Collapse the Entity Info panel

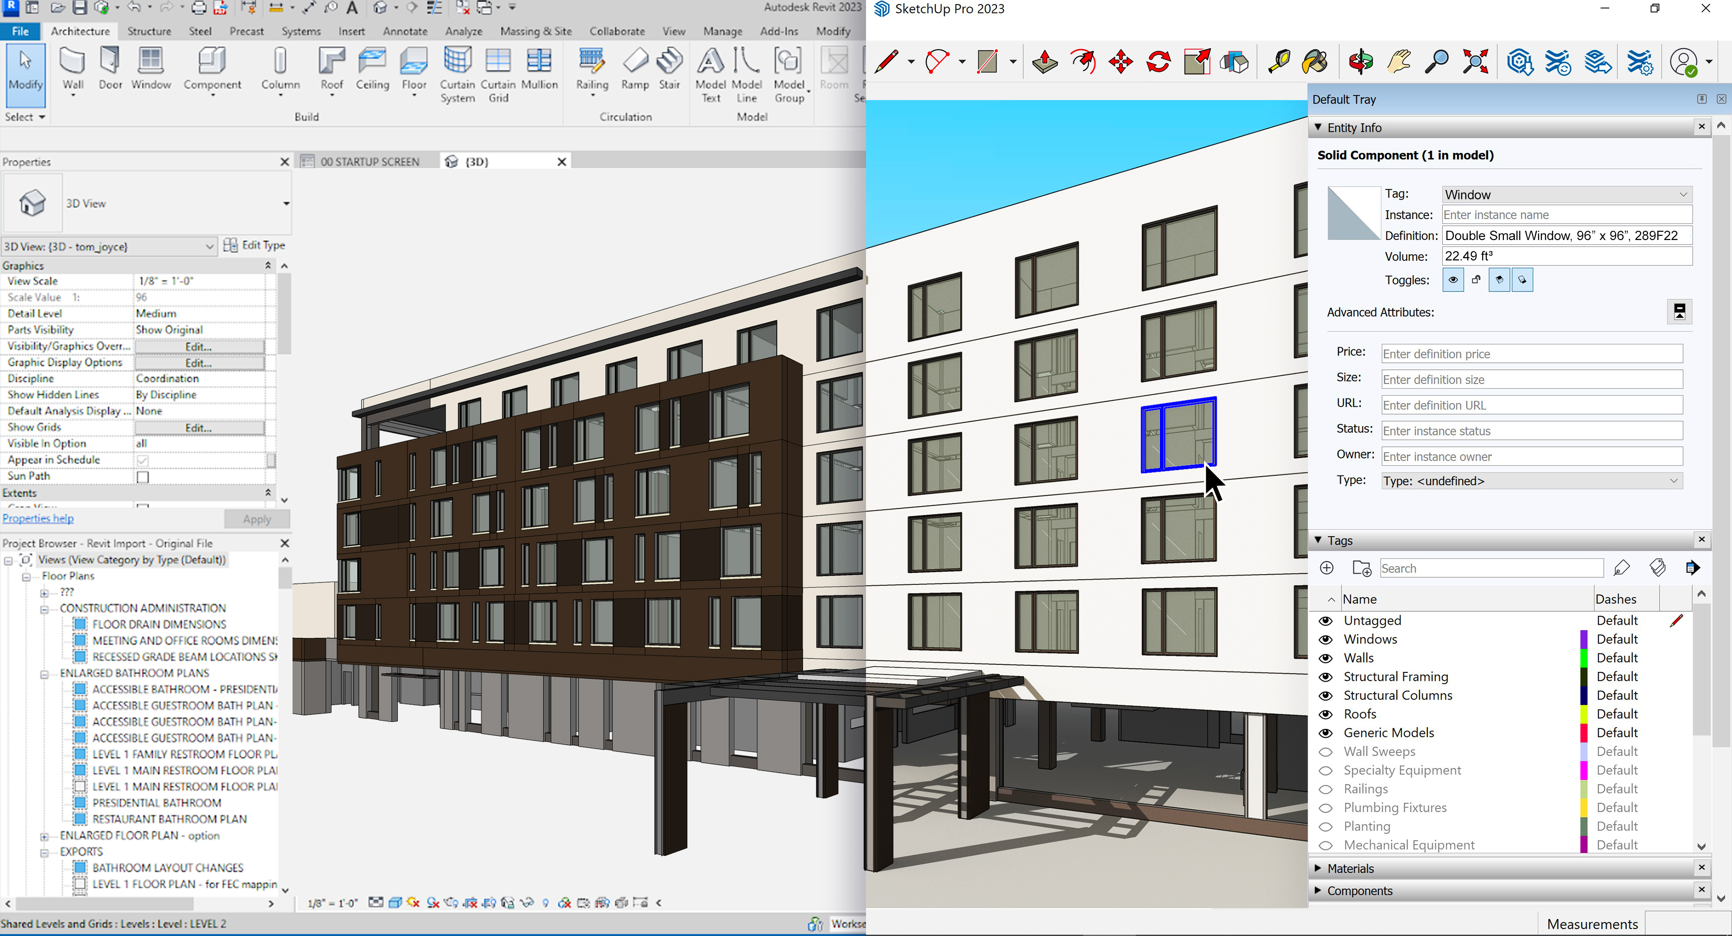tap(1318, 127)
